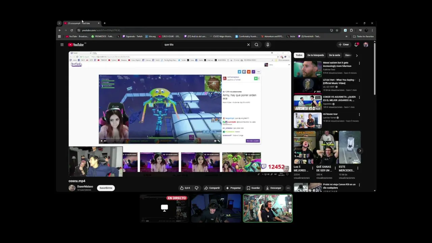
Task: Select the De tu búsqueda chip
Action: coord(316,55)
